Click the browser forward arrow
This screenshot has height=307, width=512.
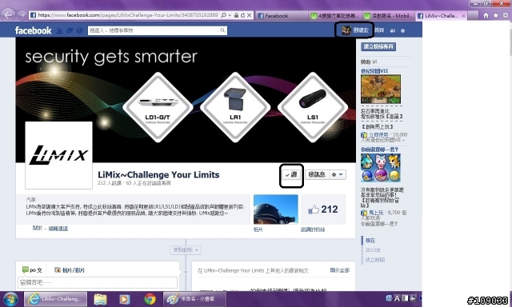pyautogui.click(x=22, y=14)
